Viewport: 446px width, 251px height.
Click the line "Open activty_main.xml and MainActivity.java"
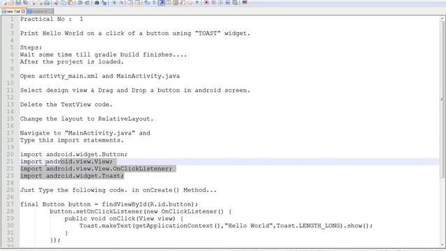(100, 76)
